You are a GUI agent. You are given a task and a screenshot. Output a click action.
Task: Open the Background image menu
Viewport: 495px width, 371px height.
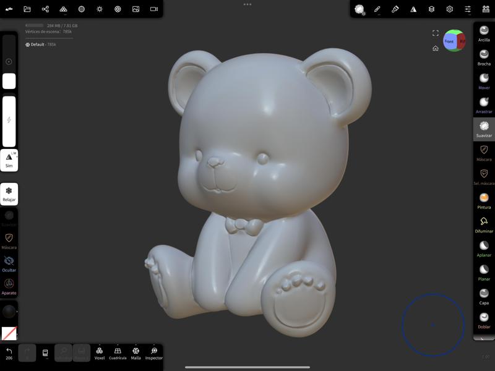pos(136,9)
